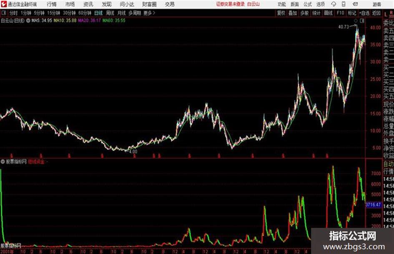The image size is (394, 254).
Task: Add stock via the 自选 button
Action: [x=364, y=13]
